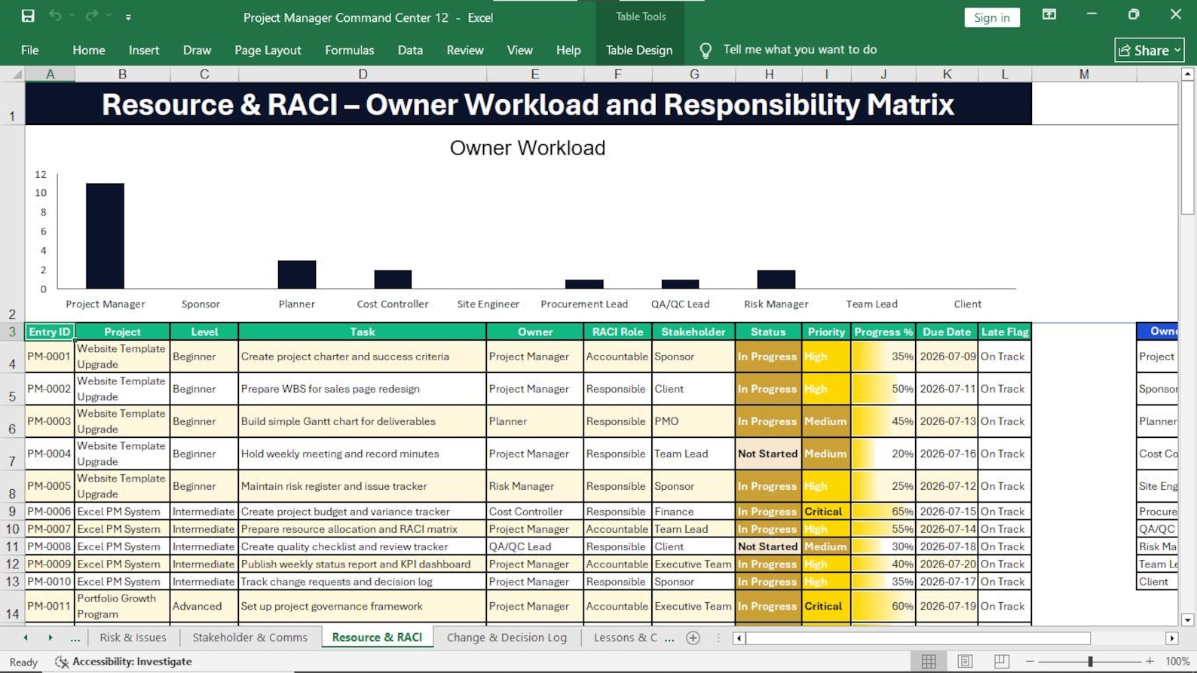Add a new sheet with plus icon
The height and width of the screenshot is (673, 1197).
[x=693, y=638]
